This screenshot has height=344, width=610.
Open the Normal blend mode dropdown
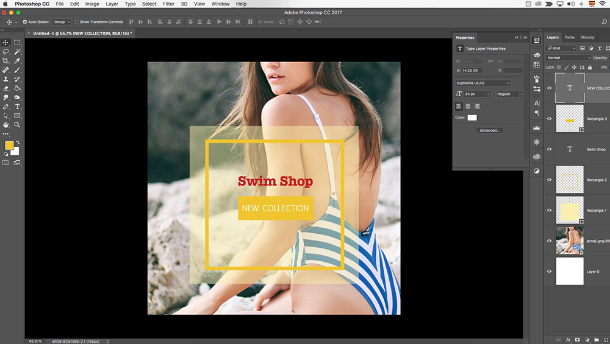pyautogui.click(x=569, y=58)
